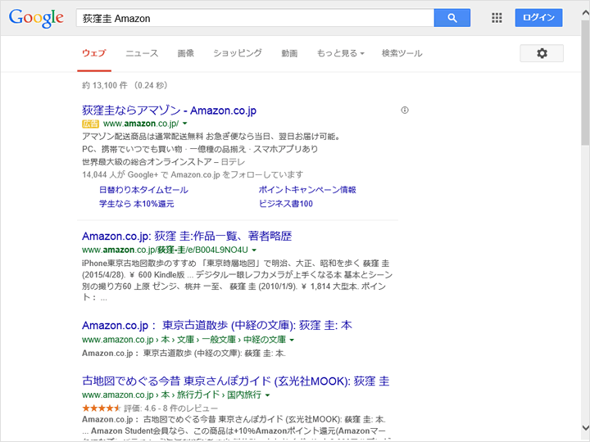This screenshot has width=590, height=442.
Task: Expand arrow next to www.amazon.co.jp/ ad URL
Action: pos(184,124)
